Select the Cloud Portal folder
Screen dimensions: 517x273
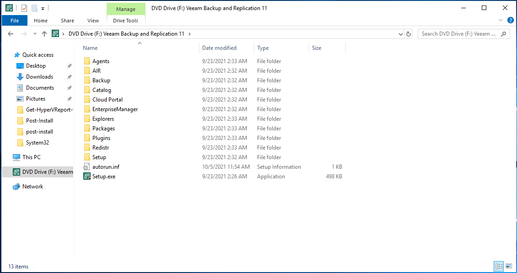[x=107, y=100]
